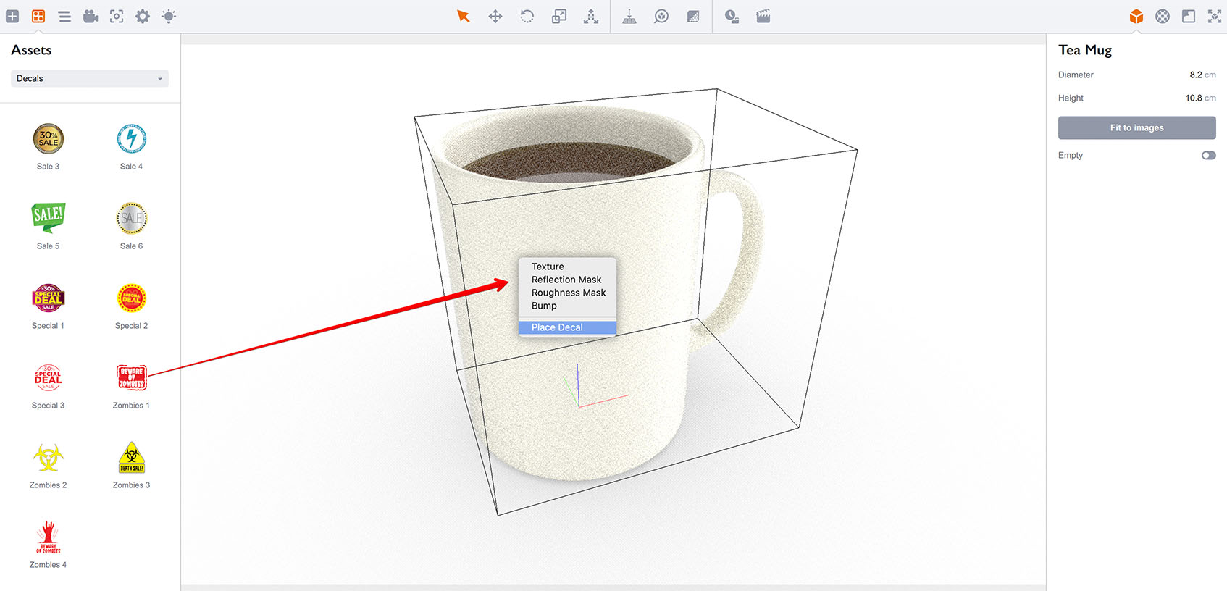
Task: Select the Move tool with four arrows
Action: click(495, 16)
